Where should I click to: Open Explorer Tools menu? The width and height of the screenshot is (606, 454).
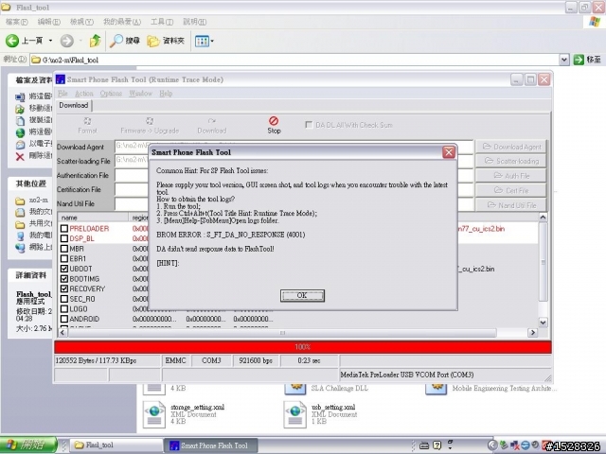click(162, 22)
